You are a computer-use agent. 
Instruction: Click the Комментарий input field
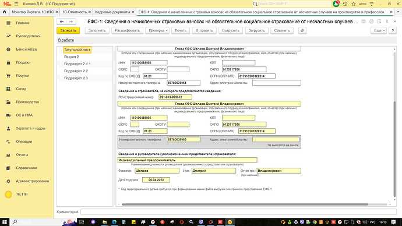click(x=238, y=212)
